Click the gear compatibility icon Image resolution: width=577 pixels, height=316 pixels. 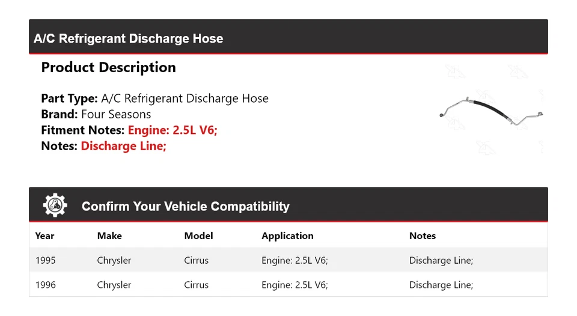[x=55, y=205]
